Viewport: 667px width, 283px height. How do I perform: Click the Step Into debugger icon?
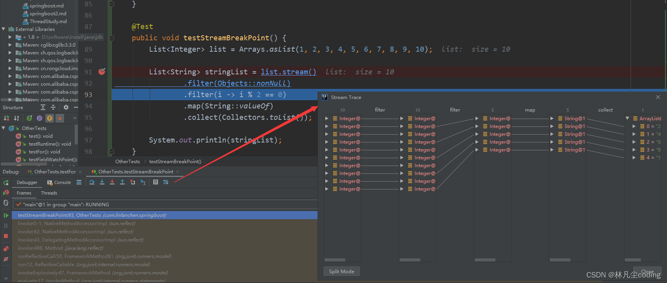[102, 182]
